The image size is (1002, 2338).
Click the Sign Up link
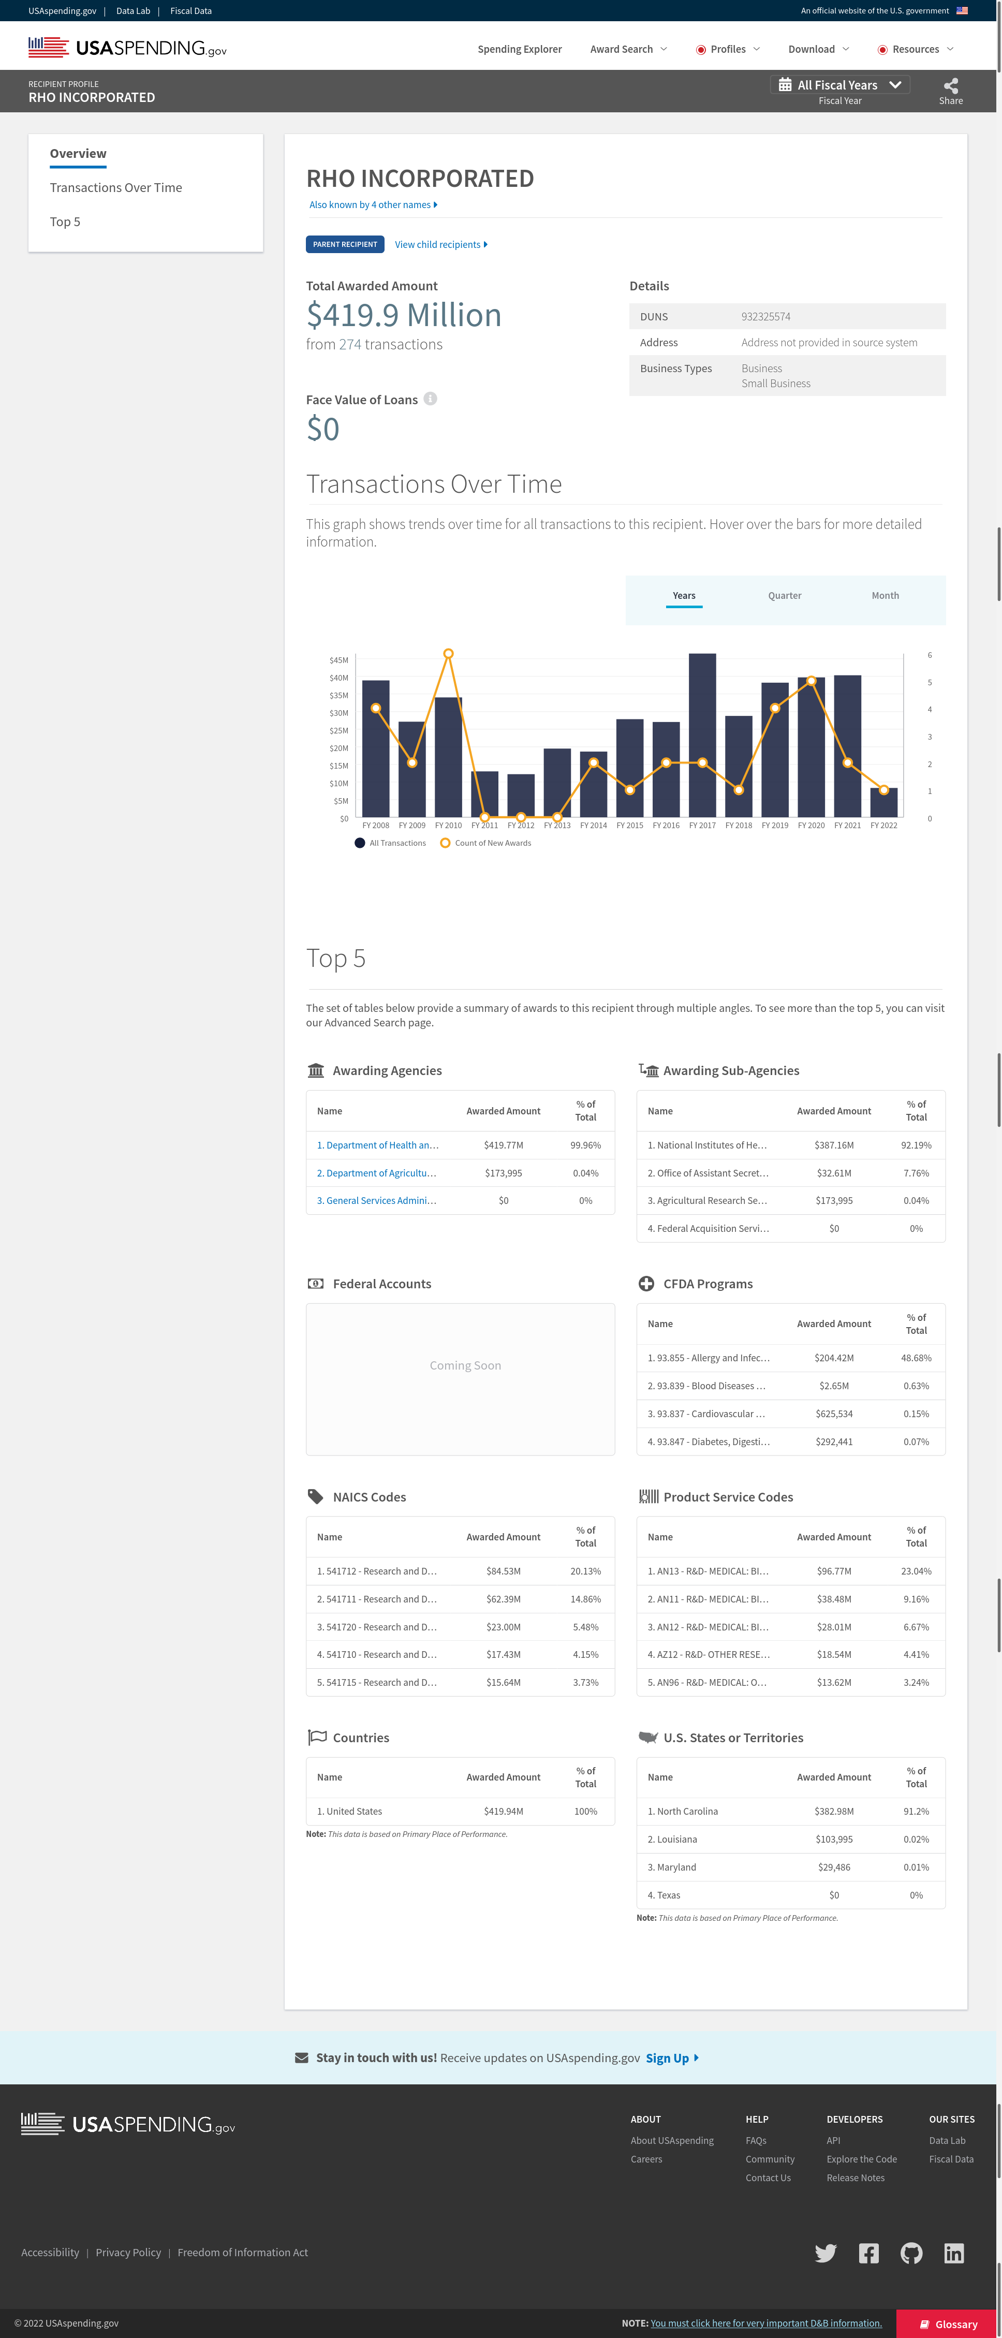coord(672,2057)
